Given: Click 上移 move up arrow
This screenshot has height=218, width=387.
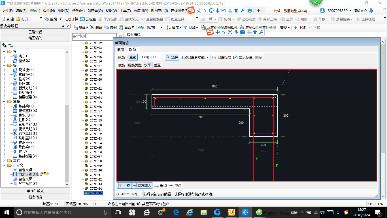Looking at the screenshot, I should [x=300, y=28].
